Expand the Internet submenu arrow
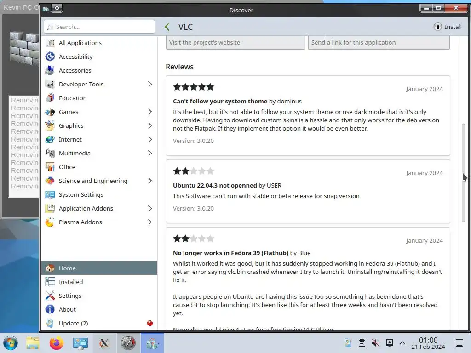 point(150,140)
